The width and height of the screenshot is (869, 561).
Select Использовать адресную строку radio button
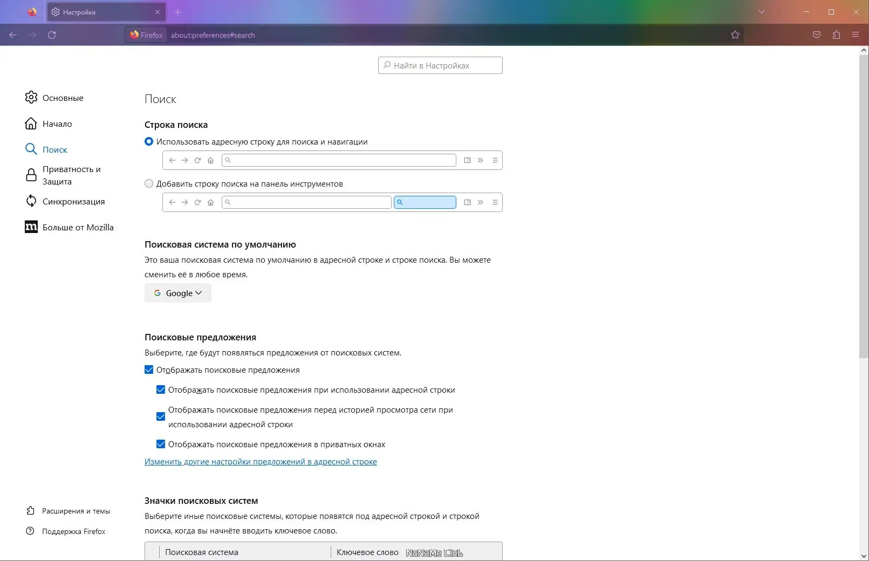click(x=149, y=141)
